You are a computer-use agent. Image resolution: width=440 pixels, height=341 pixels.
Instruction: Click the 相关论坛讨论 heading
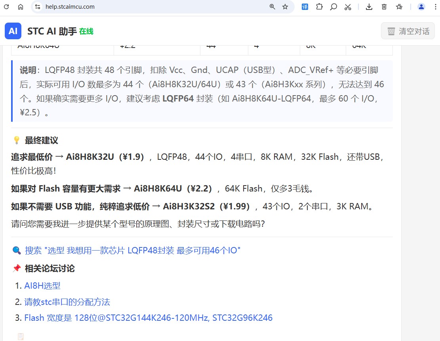50,268
